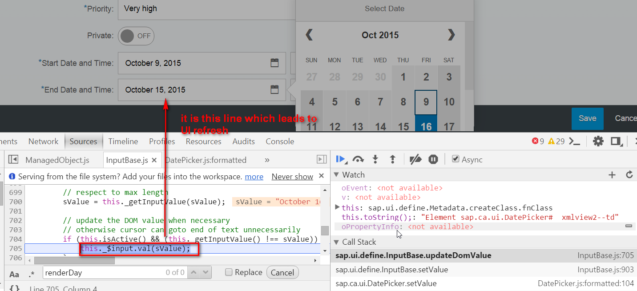Click the yellow warnings counter

click(556, 141)
